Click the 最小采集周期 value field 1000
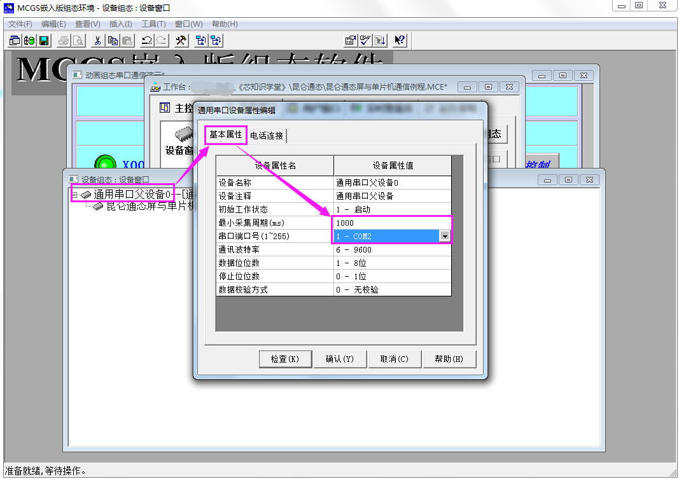This screenshot has width=679, height=479. tap(393, 223)
